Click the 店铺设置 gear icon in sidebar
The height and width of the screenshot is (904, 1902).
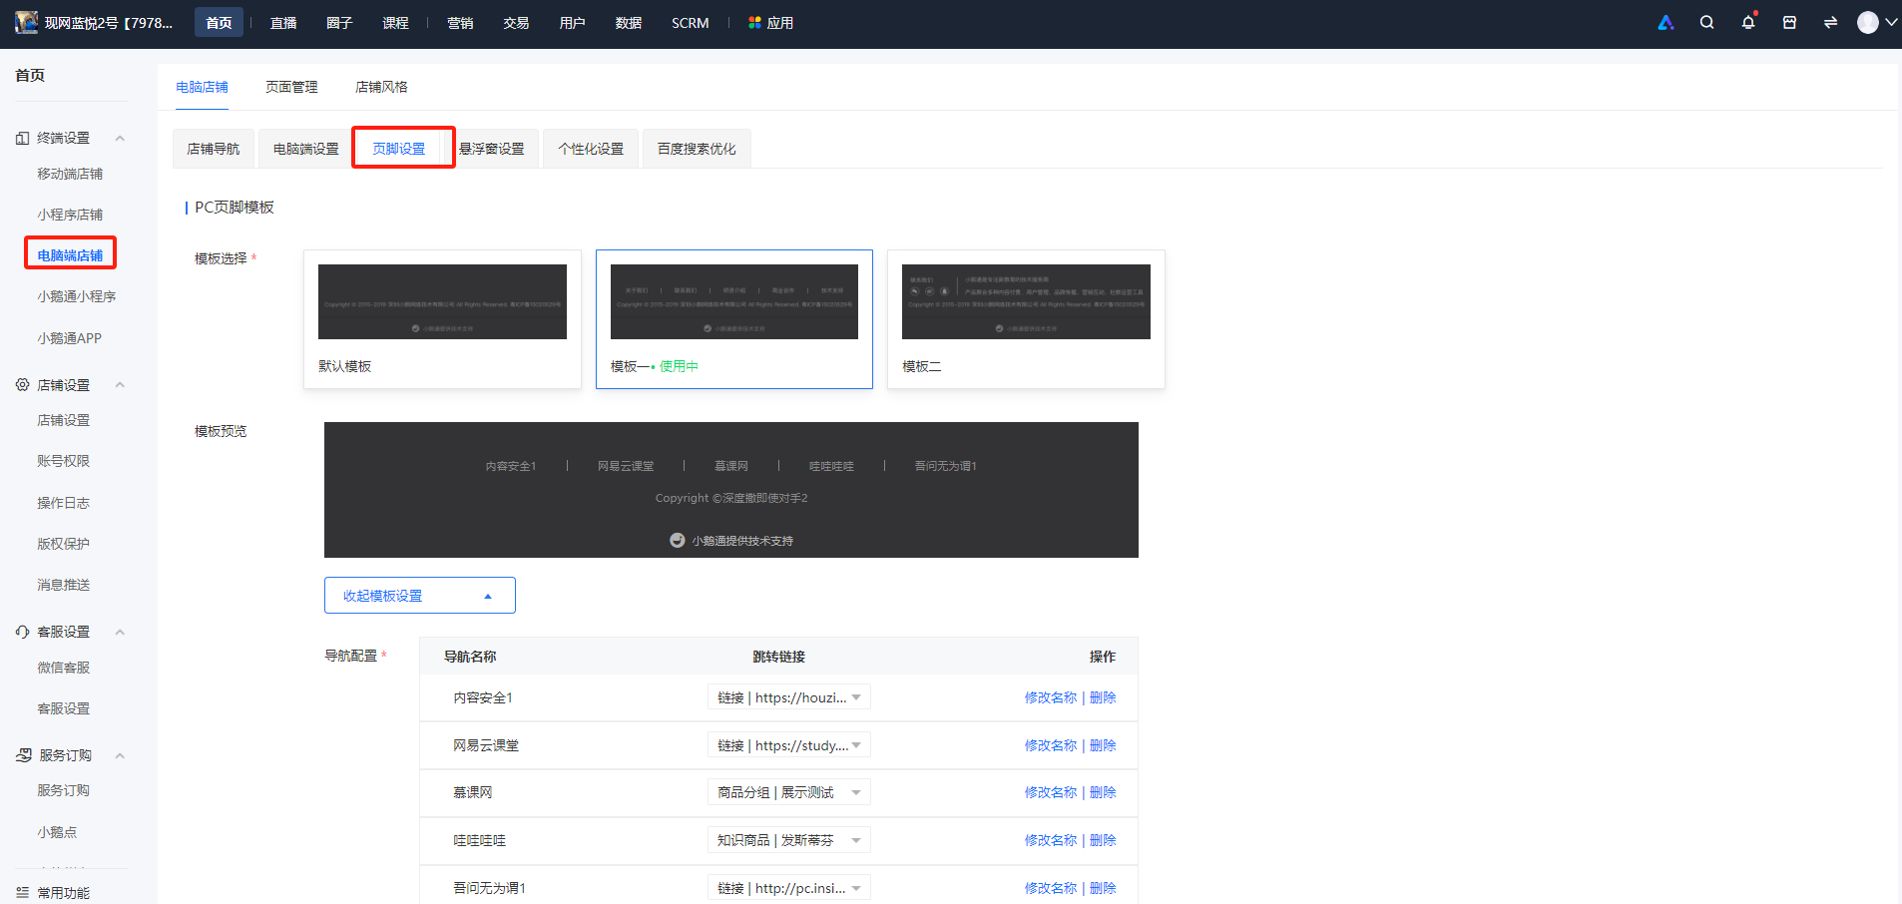22,384
